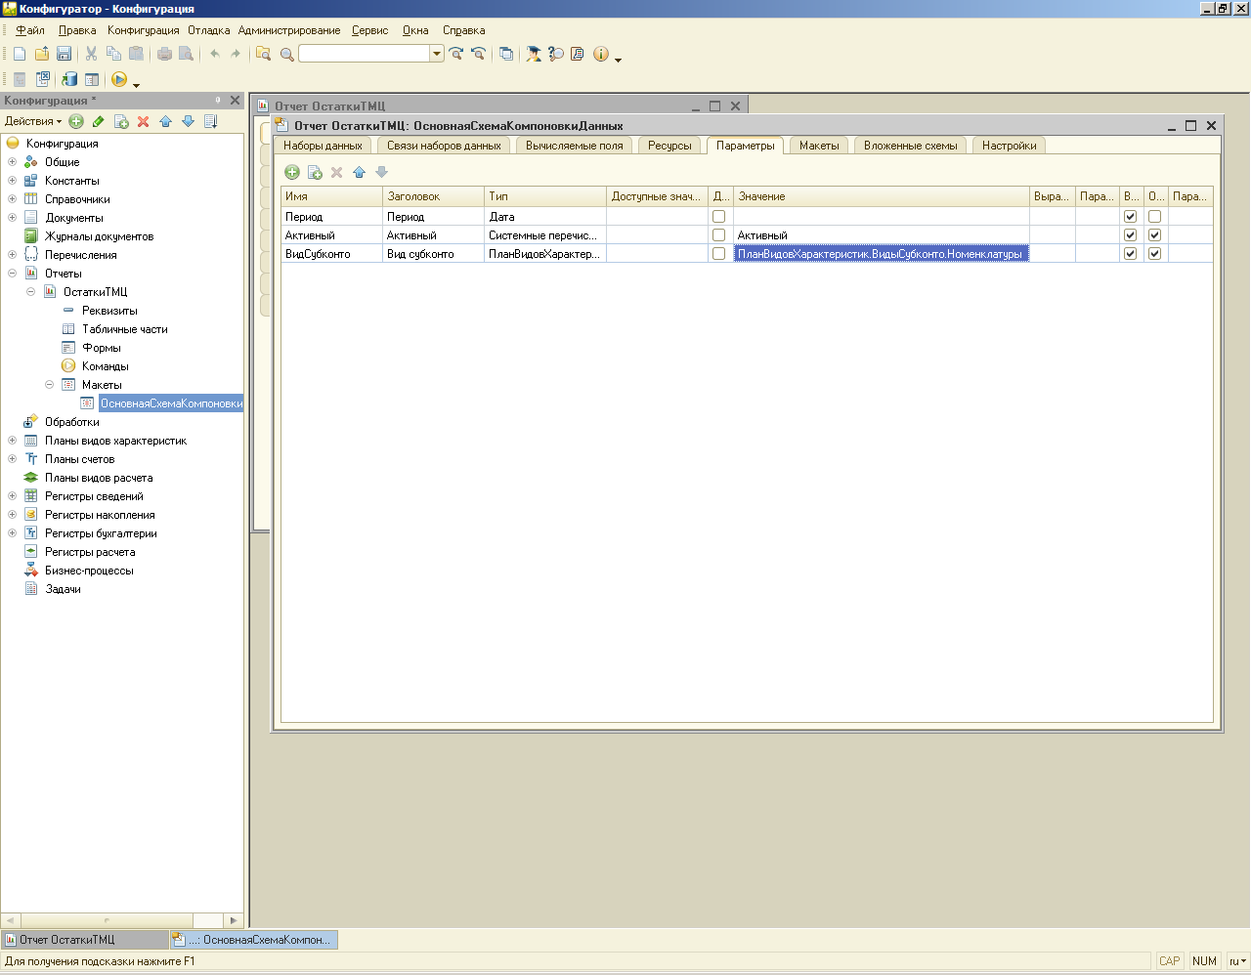Image resolution: width=1251 pixels, height=975 pixels.
Task: Click the edit pencil icon in the Configuration panel
Action: pyautogui.click(x=98, y=121)
